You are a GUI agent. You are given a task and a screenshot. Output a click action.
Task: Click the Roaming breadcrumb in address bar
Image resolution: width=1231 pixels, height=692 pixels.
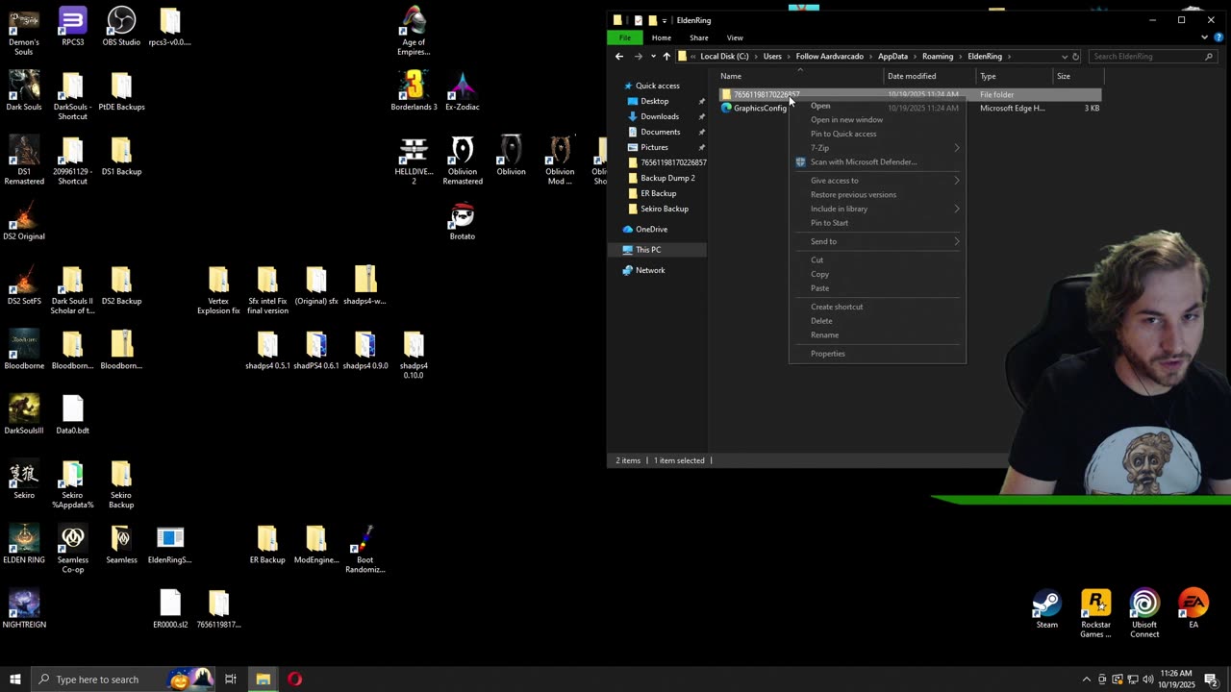coord(937,57)
